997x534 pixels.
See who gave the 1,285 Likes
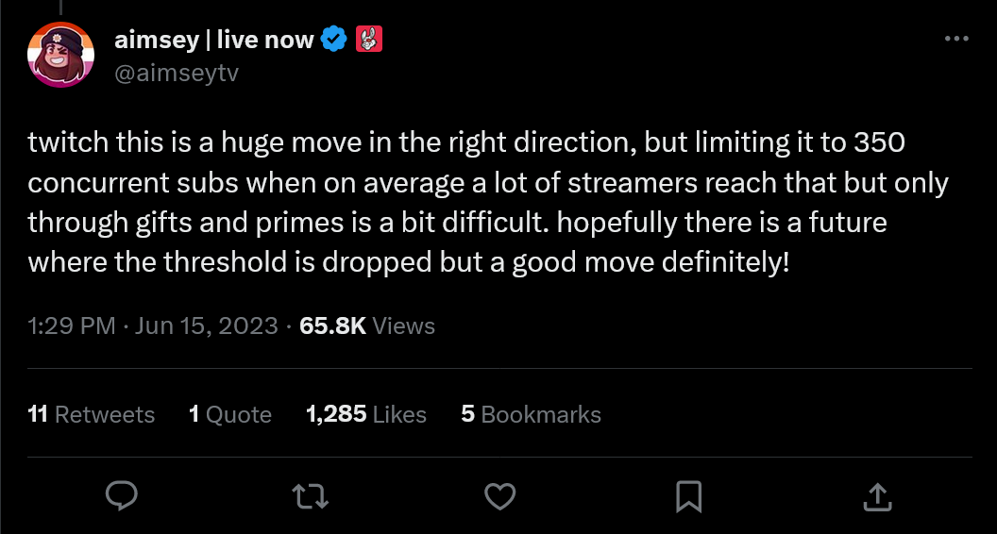click(x=366, y=414)
